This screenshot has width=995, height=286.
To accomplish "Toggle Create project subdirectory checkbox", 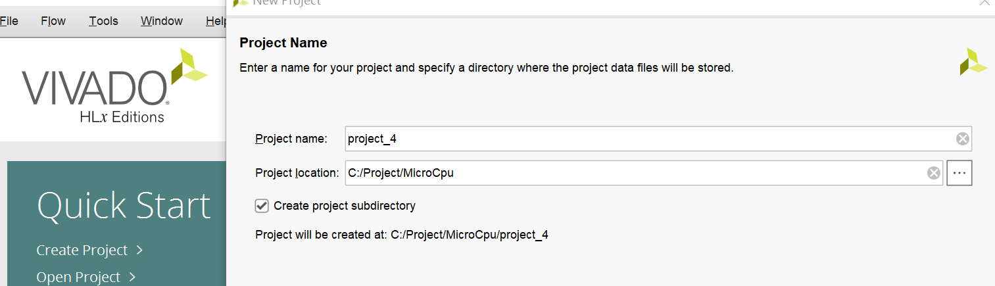I will click(262, 206).
